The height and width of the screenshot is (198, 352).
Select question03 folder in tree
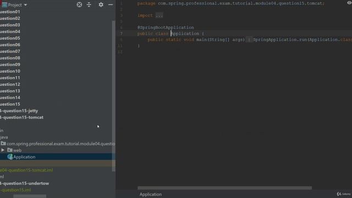(10, 25)
